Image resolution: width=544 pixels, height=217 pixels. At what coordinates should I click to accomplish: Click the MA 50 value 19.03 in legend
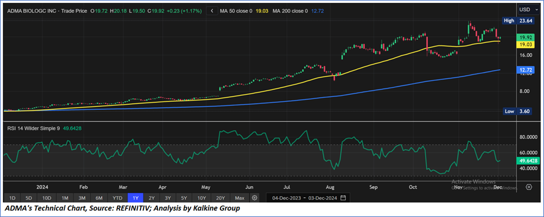(x=262, y=11)
